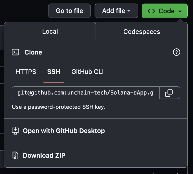Click the angle brackets icon on Code button

click(151, 11)
